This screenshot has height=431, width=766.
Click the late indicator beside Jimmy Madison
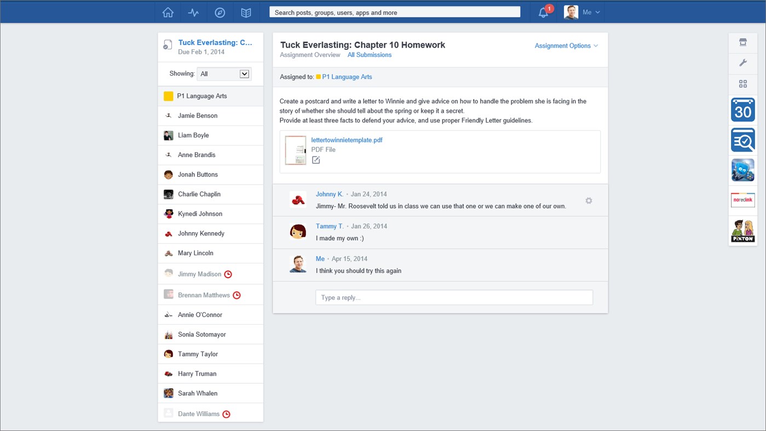point(228,274)
